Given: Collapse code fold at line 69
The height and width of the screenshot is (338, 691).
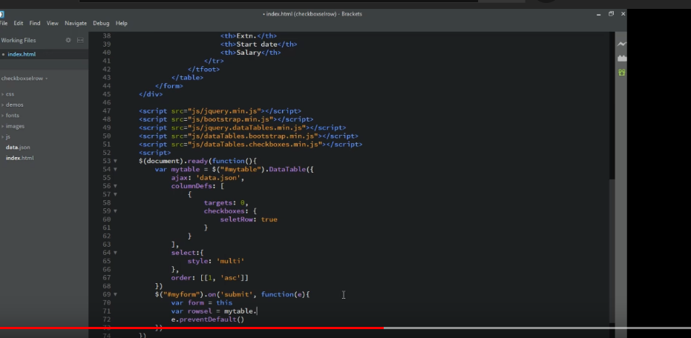Looking at the screenshot, I should (116, 294).
